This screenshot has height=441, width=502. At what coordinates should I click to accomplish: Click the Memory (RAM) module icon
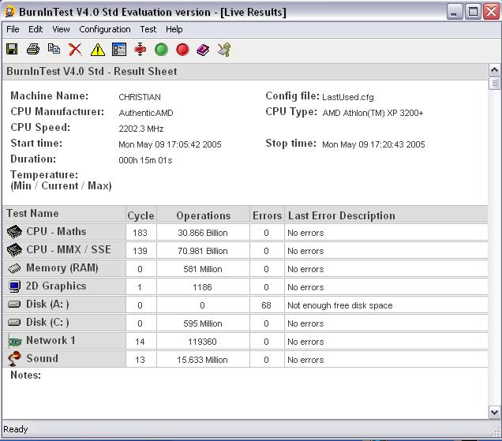click(x=14, y=268)
